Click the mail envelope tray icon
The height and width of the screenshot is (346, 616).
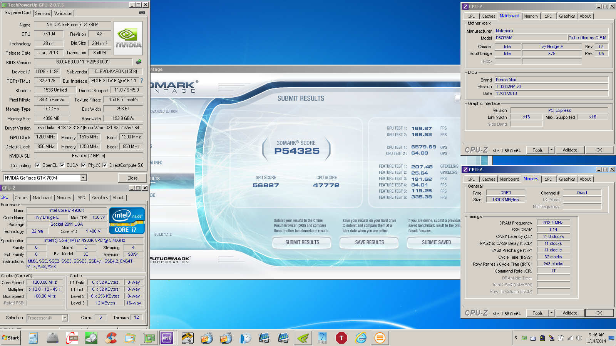pyautogui.click(x=533, y=338)
